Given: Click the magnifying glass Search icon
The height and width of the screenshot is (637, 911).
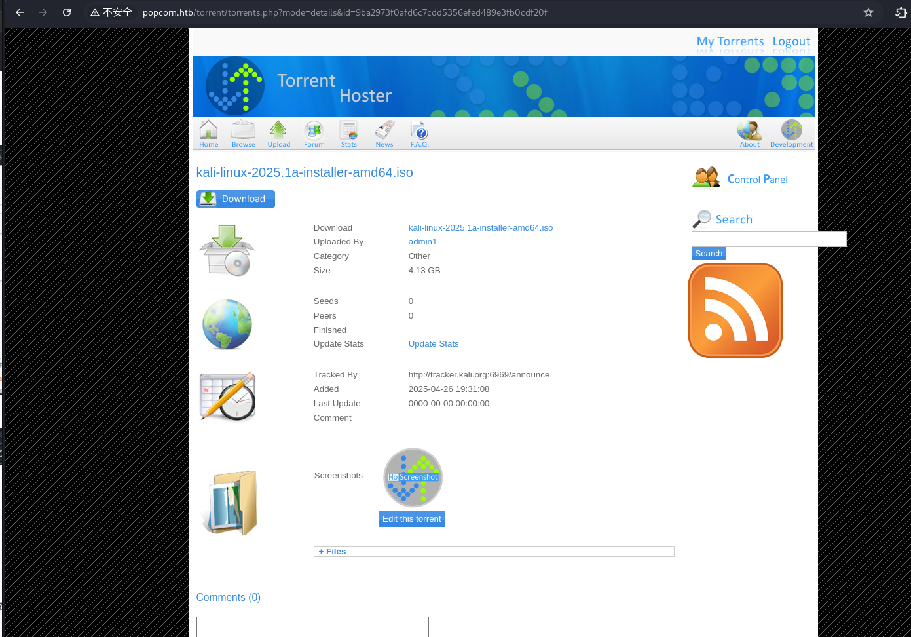Looking at the screenshot, I should pos(701,219).
